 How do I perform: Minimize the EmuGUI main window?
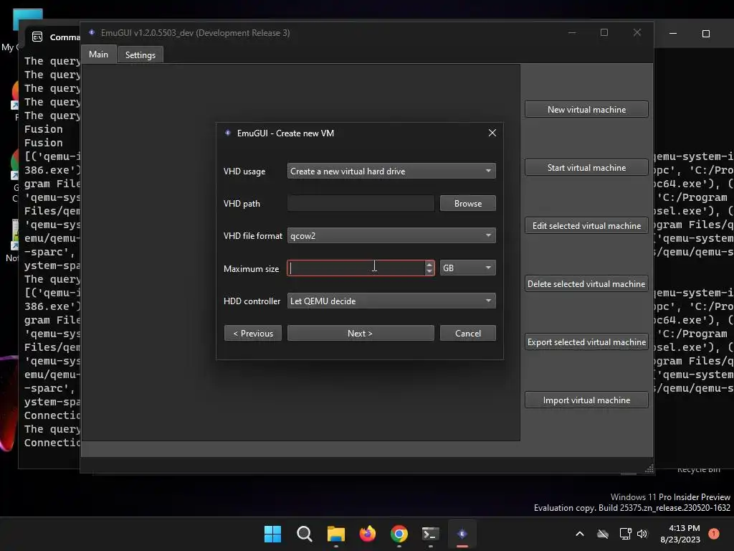click(x=572, y=32)
